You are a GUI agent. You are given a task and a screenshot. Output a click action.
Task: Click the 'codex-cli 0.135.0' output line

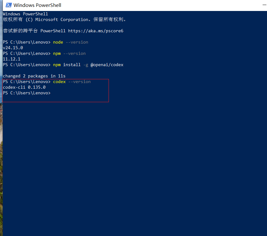point(24,87)
